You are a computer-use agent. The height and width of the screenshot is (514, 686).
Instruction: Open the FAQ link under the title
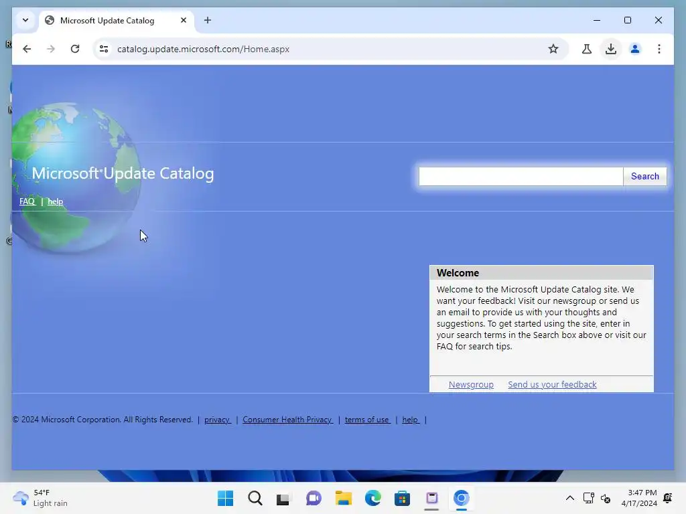coord(27,201)
